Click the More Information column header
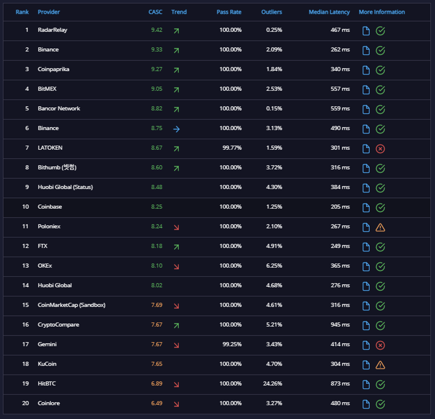The width and height of the screenshot is (435, 419). click(382, 12)
